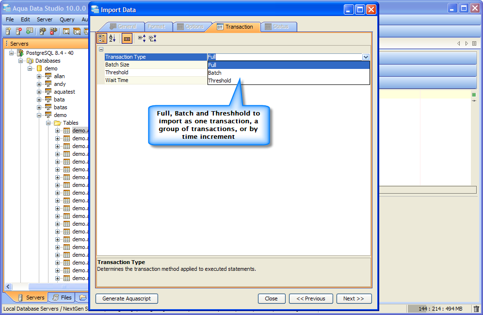Click the Disconnect Server toolbar icon
Image resolution: width=483 pixels, height=315 pixels.
point(54,31)
